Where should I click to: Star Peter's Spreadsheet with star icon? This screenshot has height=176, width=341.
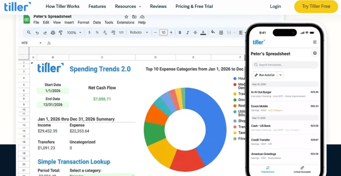point(126,17)
